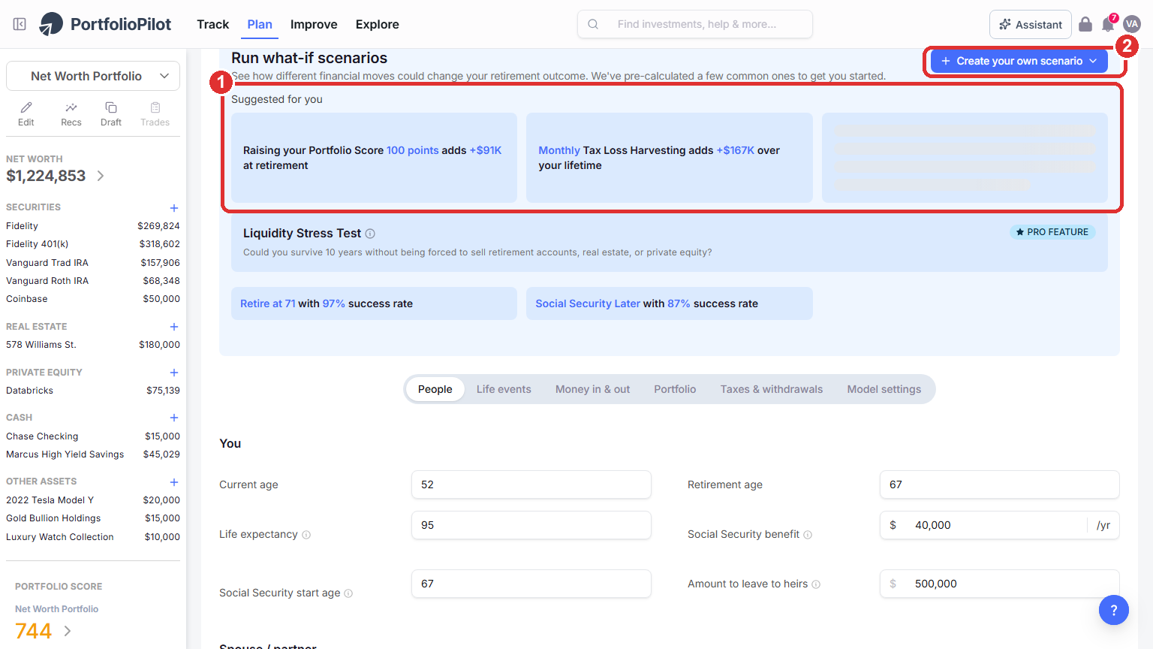Switch to Money in & out tab

pyautogui.click(x=593, y=389)
